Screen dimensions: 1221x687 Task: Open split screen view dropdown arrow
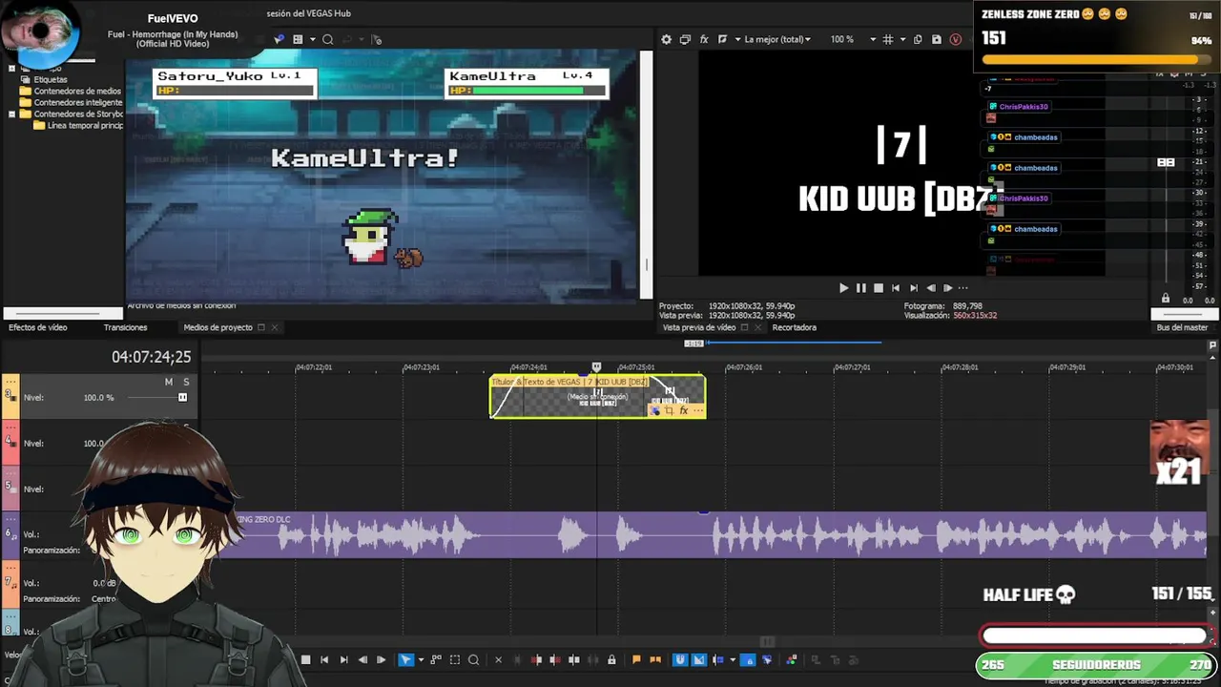[x=737, y=39]
